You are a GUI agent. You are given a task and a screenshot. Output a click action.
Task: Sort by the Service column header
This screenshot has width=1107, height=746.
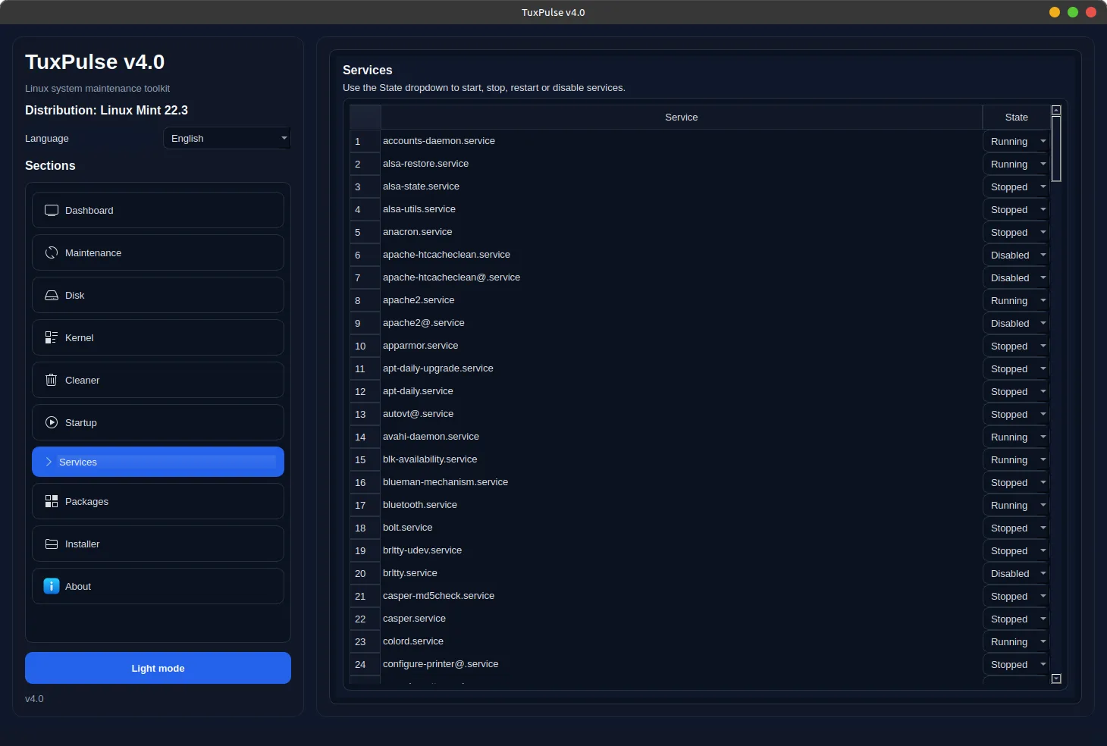tap(681, 118)
